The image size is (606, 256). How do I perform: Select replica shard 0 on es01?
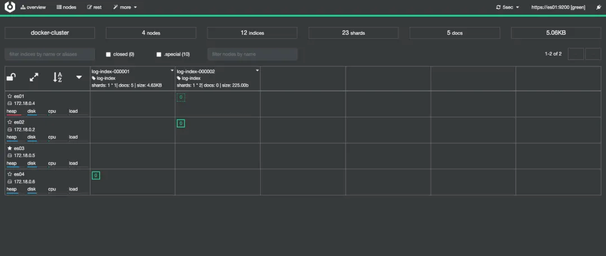click(x=181, y=98)
